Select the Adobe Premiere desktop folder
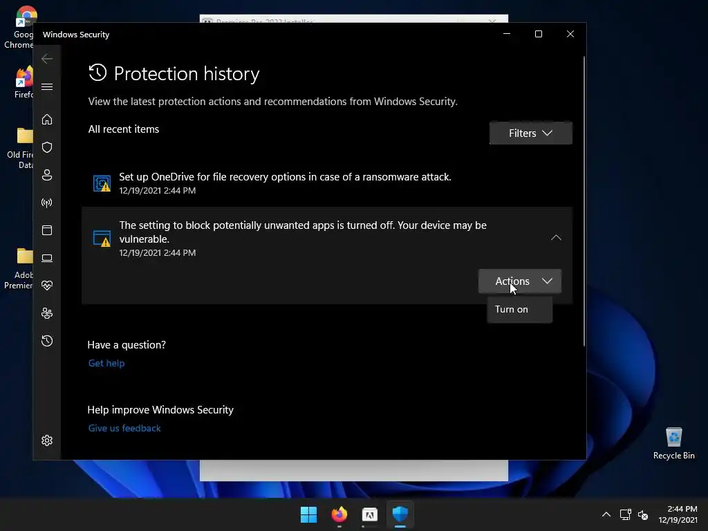This screenshot has width=708, height=531. (x=19, y=268)
